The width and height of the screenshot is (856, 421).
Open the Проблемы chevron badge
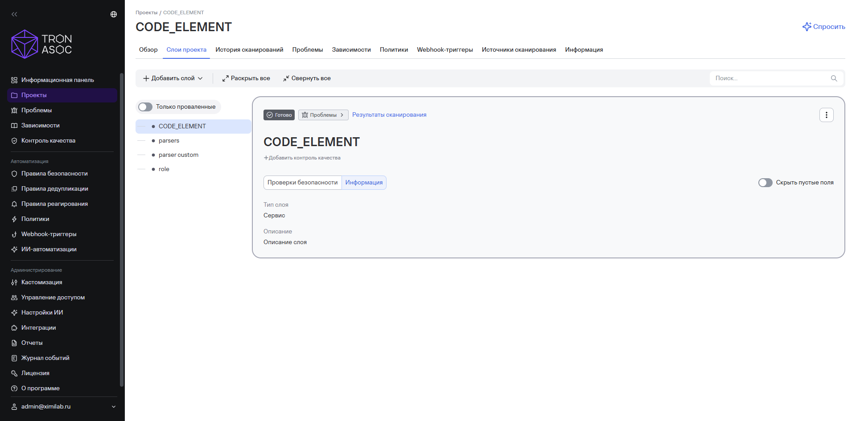click(x=323, y=115)
